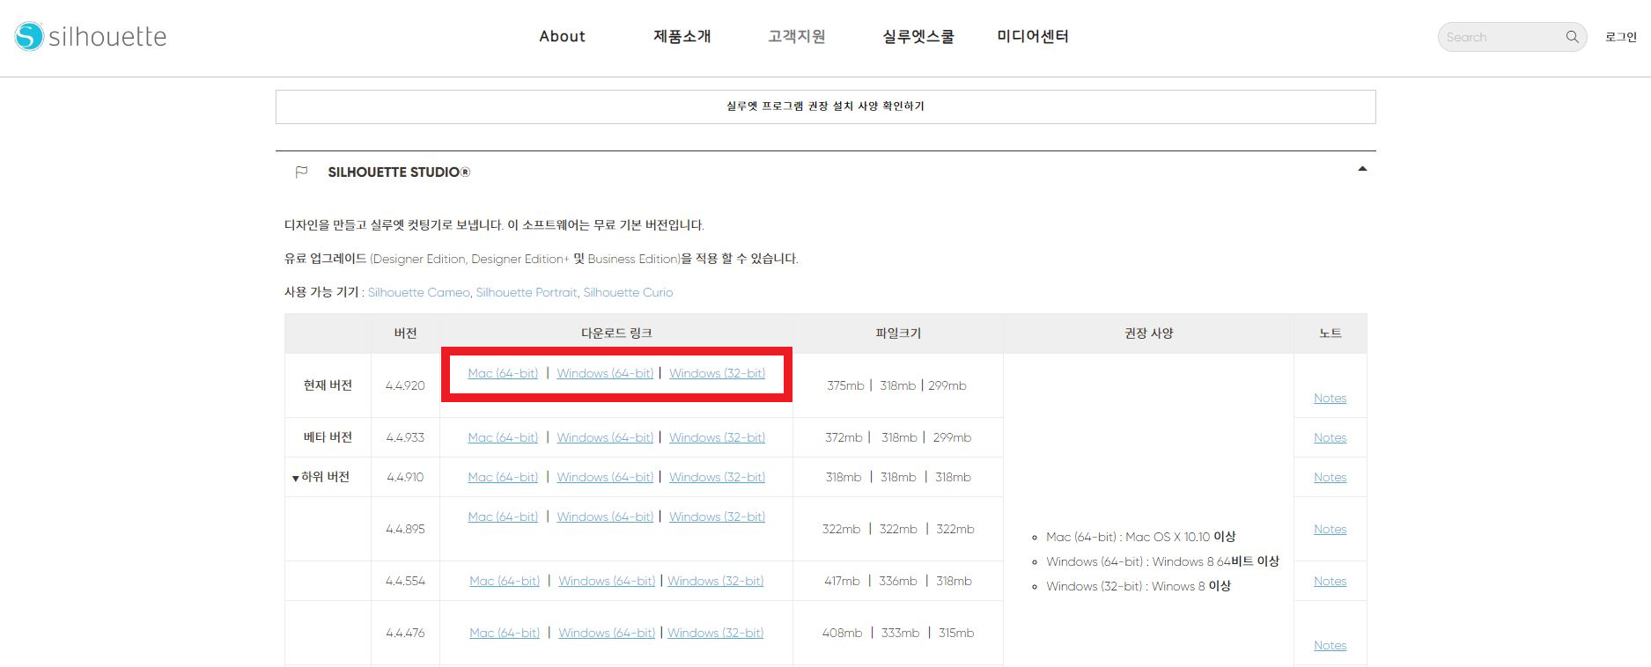Viewport: 1651px width, 667px height.
Task: Download Windows (32-bit) for version 4.4.476
Action: tap(715, 633)
